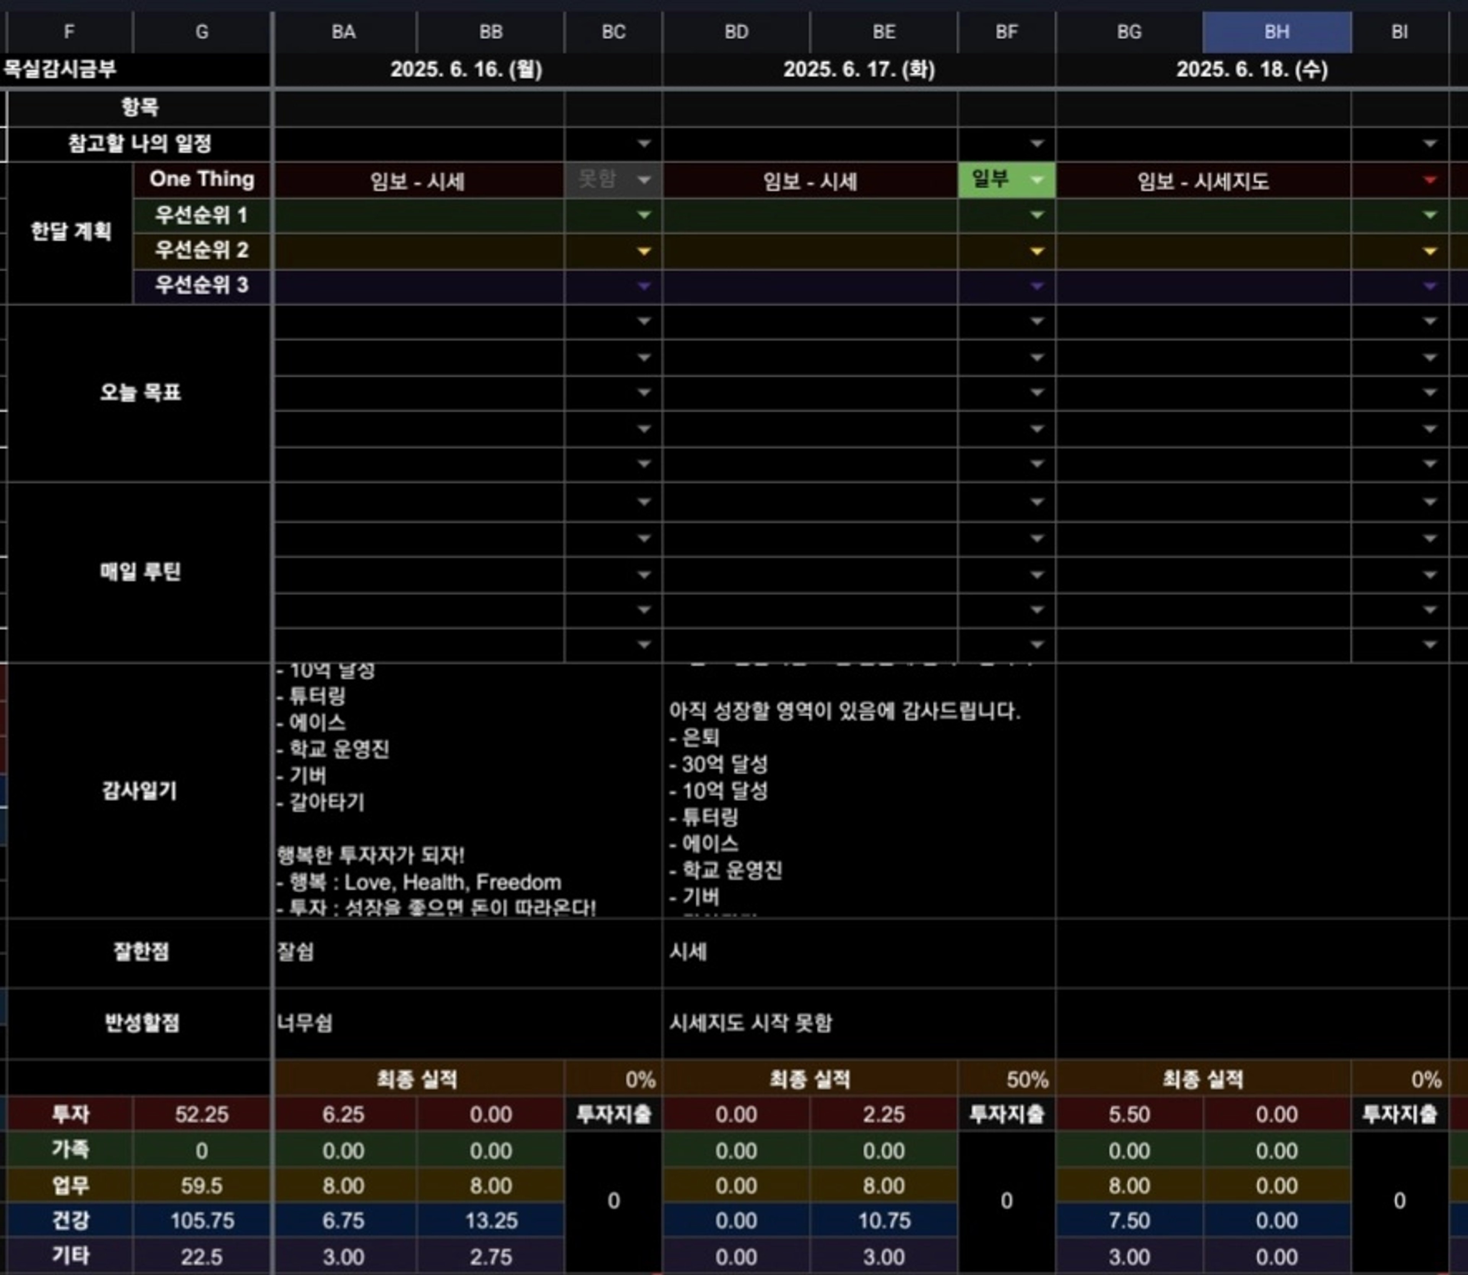The image size is (1468, 1275).
Task: Expand 우선순위 2 yellow dropdown under June 17
Action: (1037, 251)
